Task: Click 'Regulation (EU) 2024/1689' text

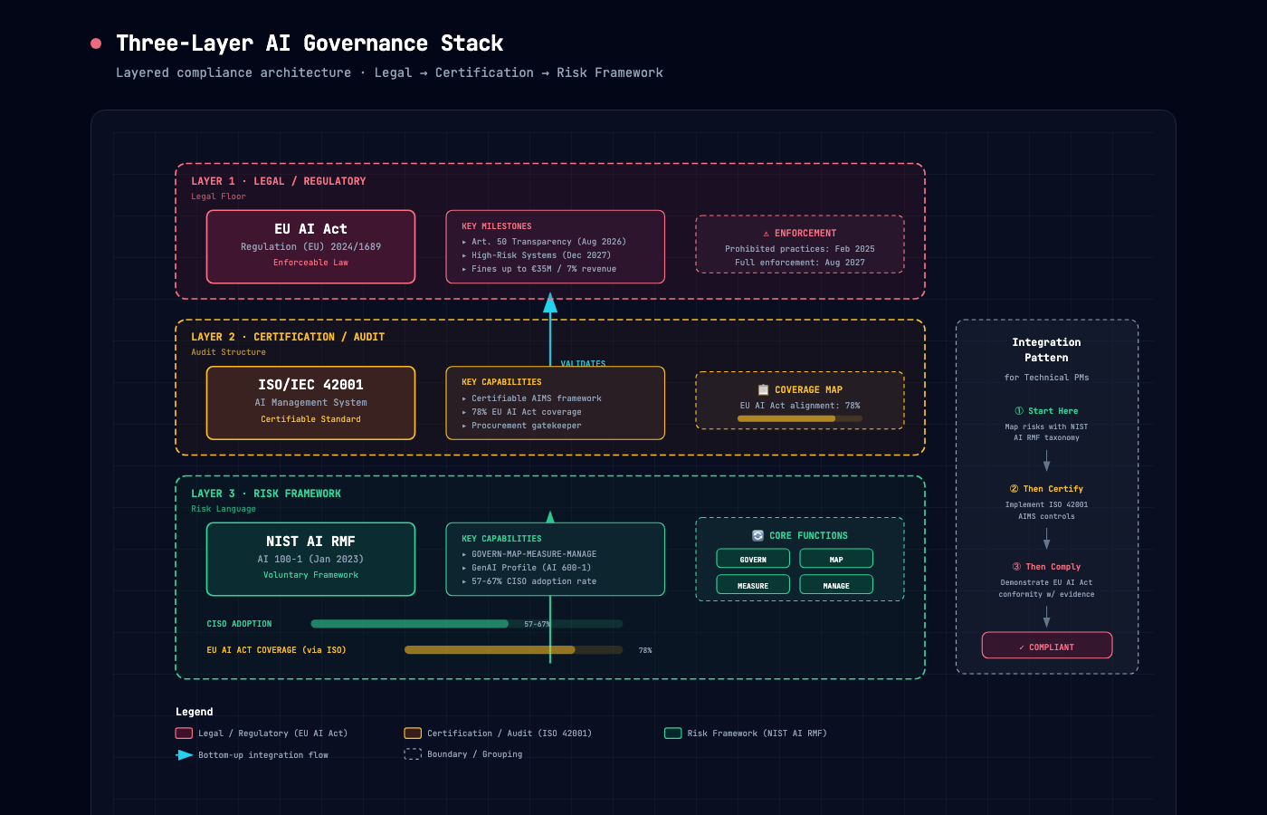Action: pos(310,246)
